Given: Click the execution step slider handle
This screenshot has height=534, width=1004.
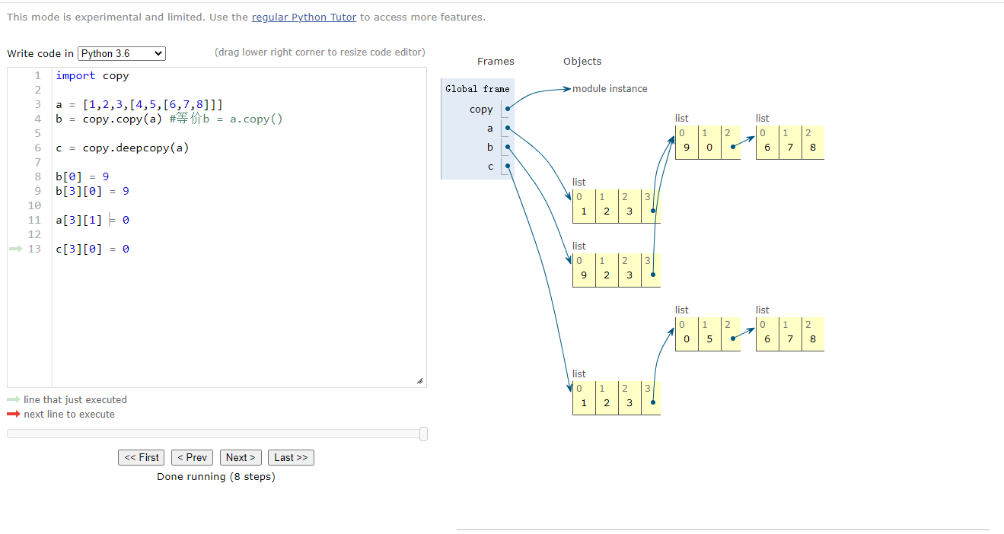Looking at the screenshot, I should click(423, 434).
